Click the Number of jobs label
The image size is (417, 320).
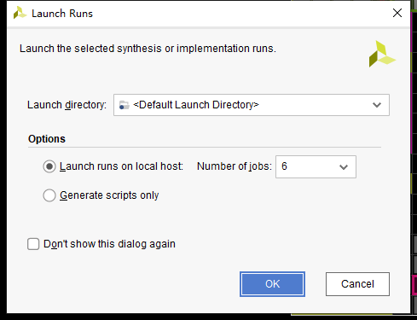click(235, 166)
